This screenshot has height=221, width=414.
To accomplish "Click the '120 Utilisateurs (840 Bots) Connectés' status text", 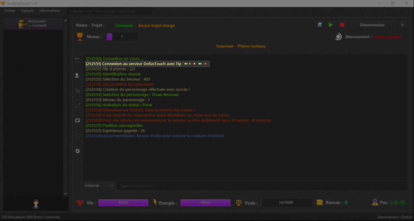I will pos(31,217).
